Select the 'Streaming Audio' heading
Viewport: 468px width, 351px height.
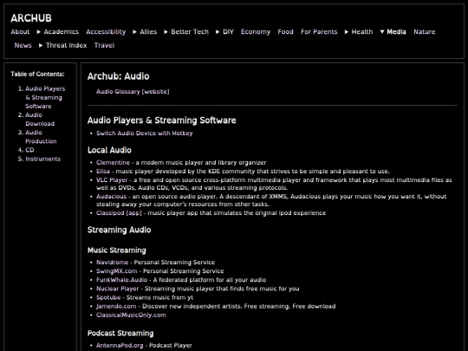(119, 230)
